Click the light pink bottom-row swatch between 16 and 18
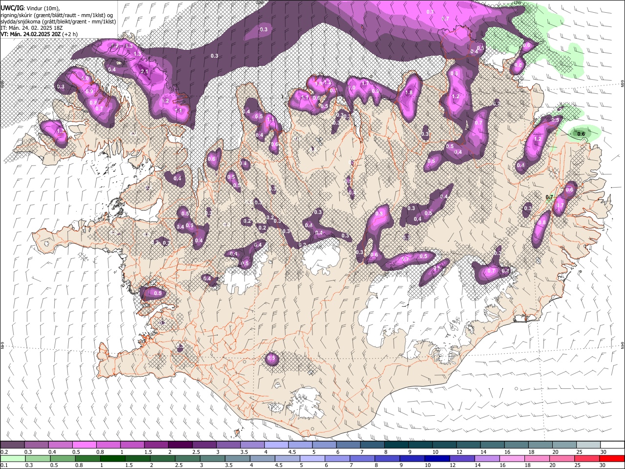 click(512, 458)
